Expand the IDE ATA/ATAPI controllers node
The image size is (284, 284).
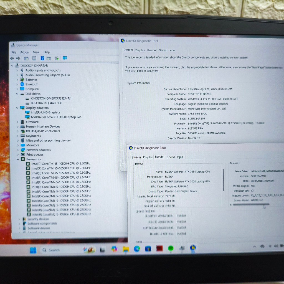pos(17,131)
